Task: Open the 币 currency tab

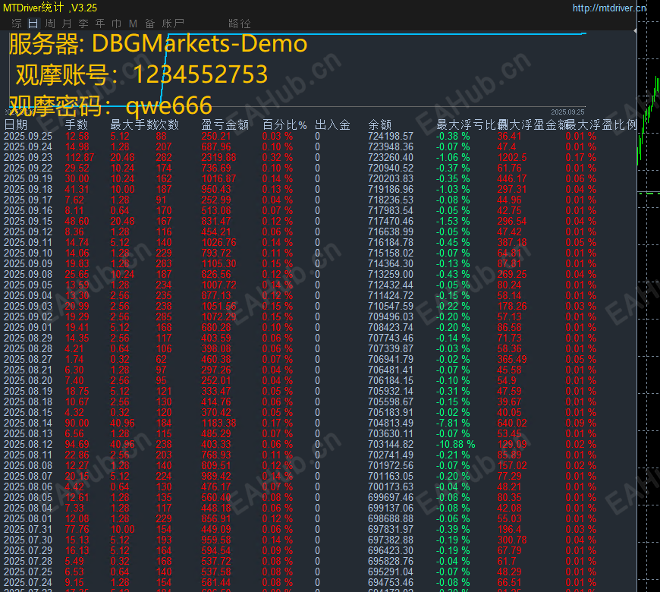Action: coord(117,24)
